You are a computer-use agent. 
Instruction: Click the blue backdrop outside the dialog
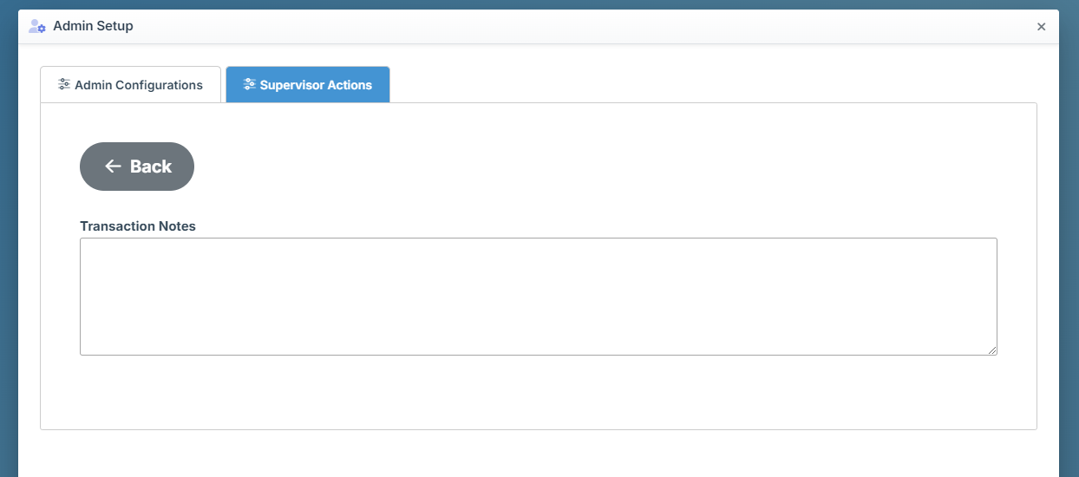point(8,260)
